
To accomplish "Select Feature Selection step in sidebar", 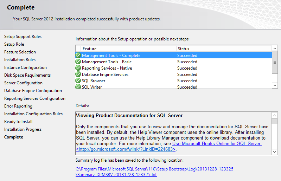I will [20, 52].
